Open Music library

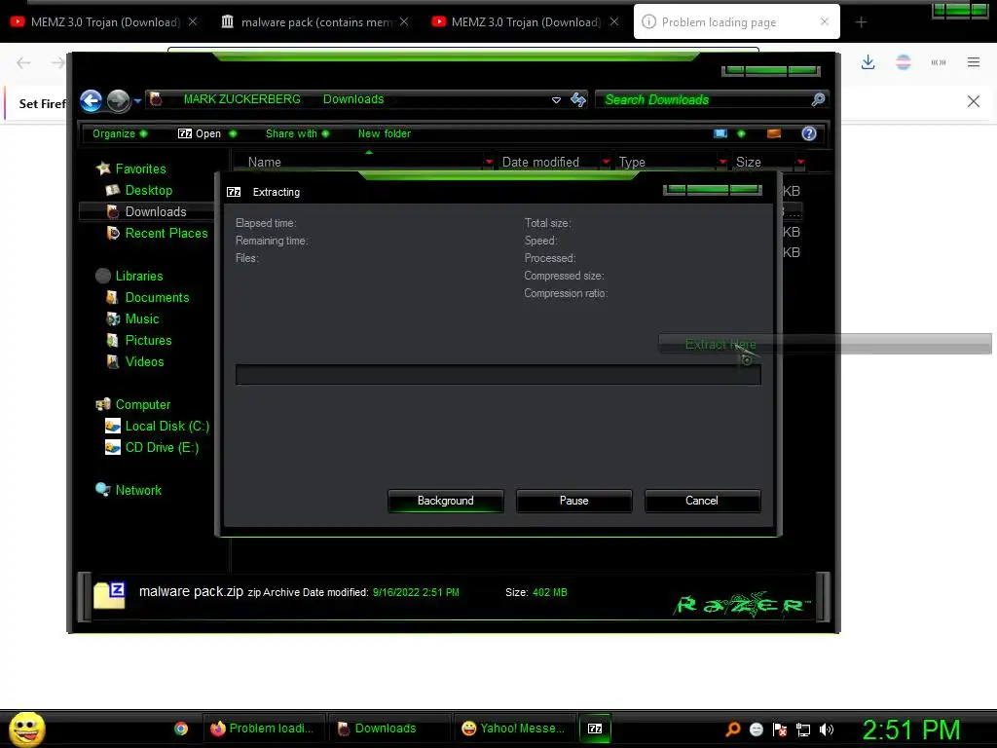(x=132, y=318)
